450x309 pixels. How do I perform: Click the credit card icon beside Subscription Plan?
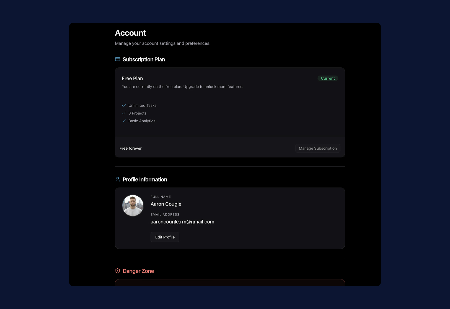coord(118,59)
